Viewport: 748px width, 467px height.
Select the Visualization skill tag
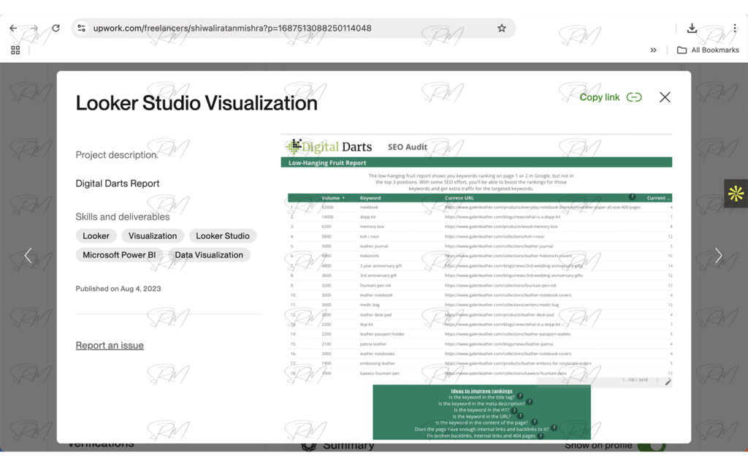153,236
